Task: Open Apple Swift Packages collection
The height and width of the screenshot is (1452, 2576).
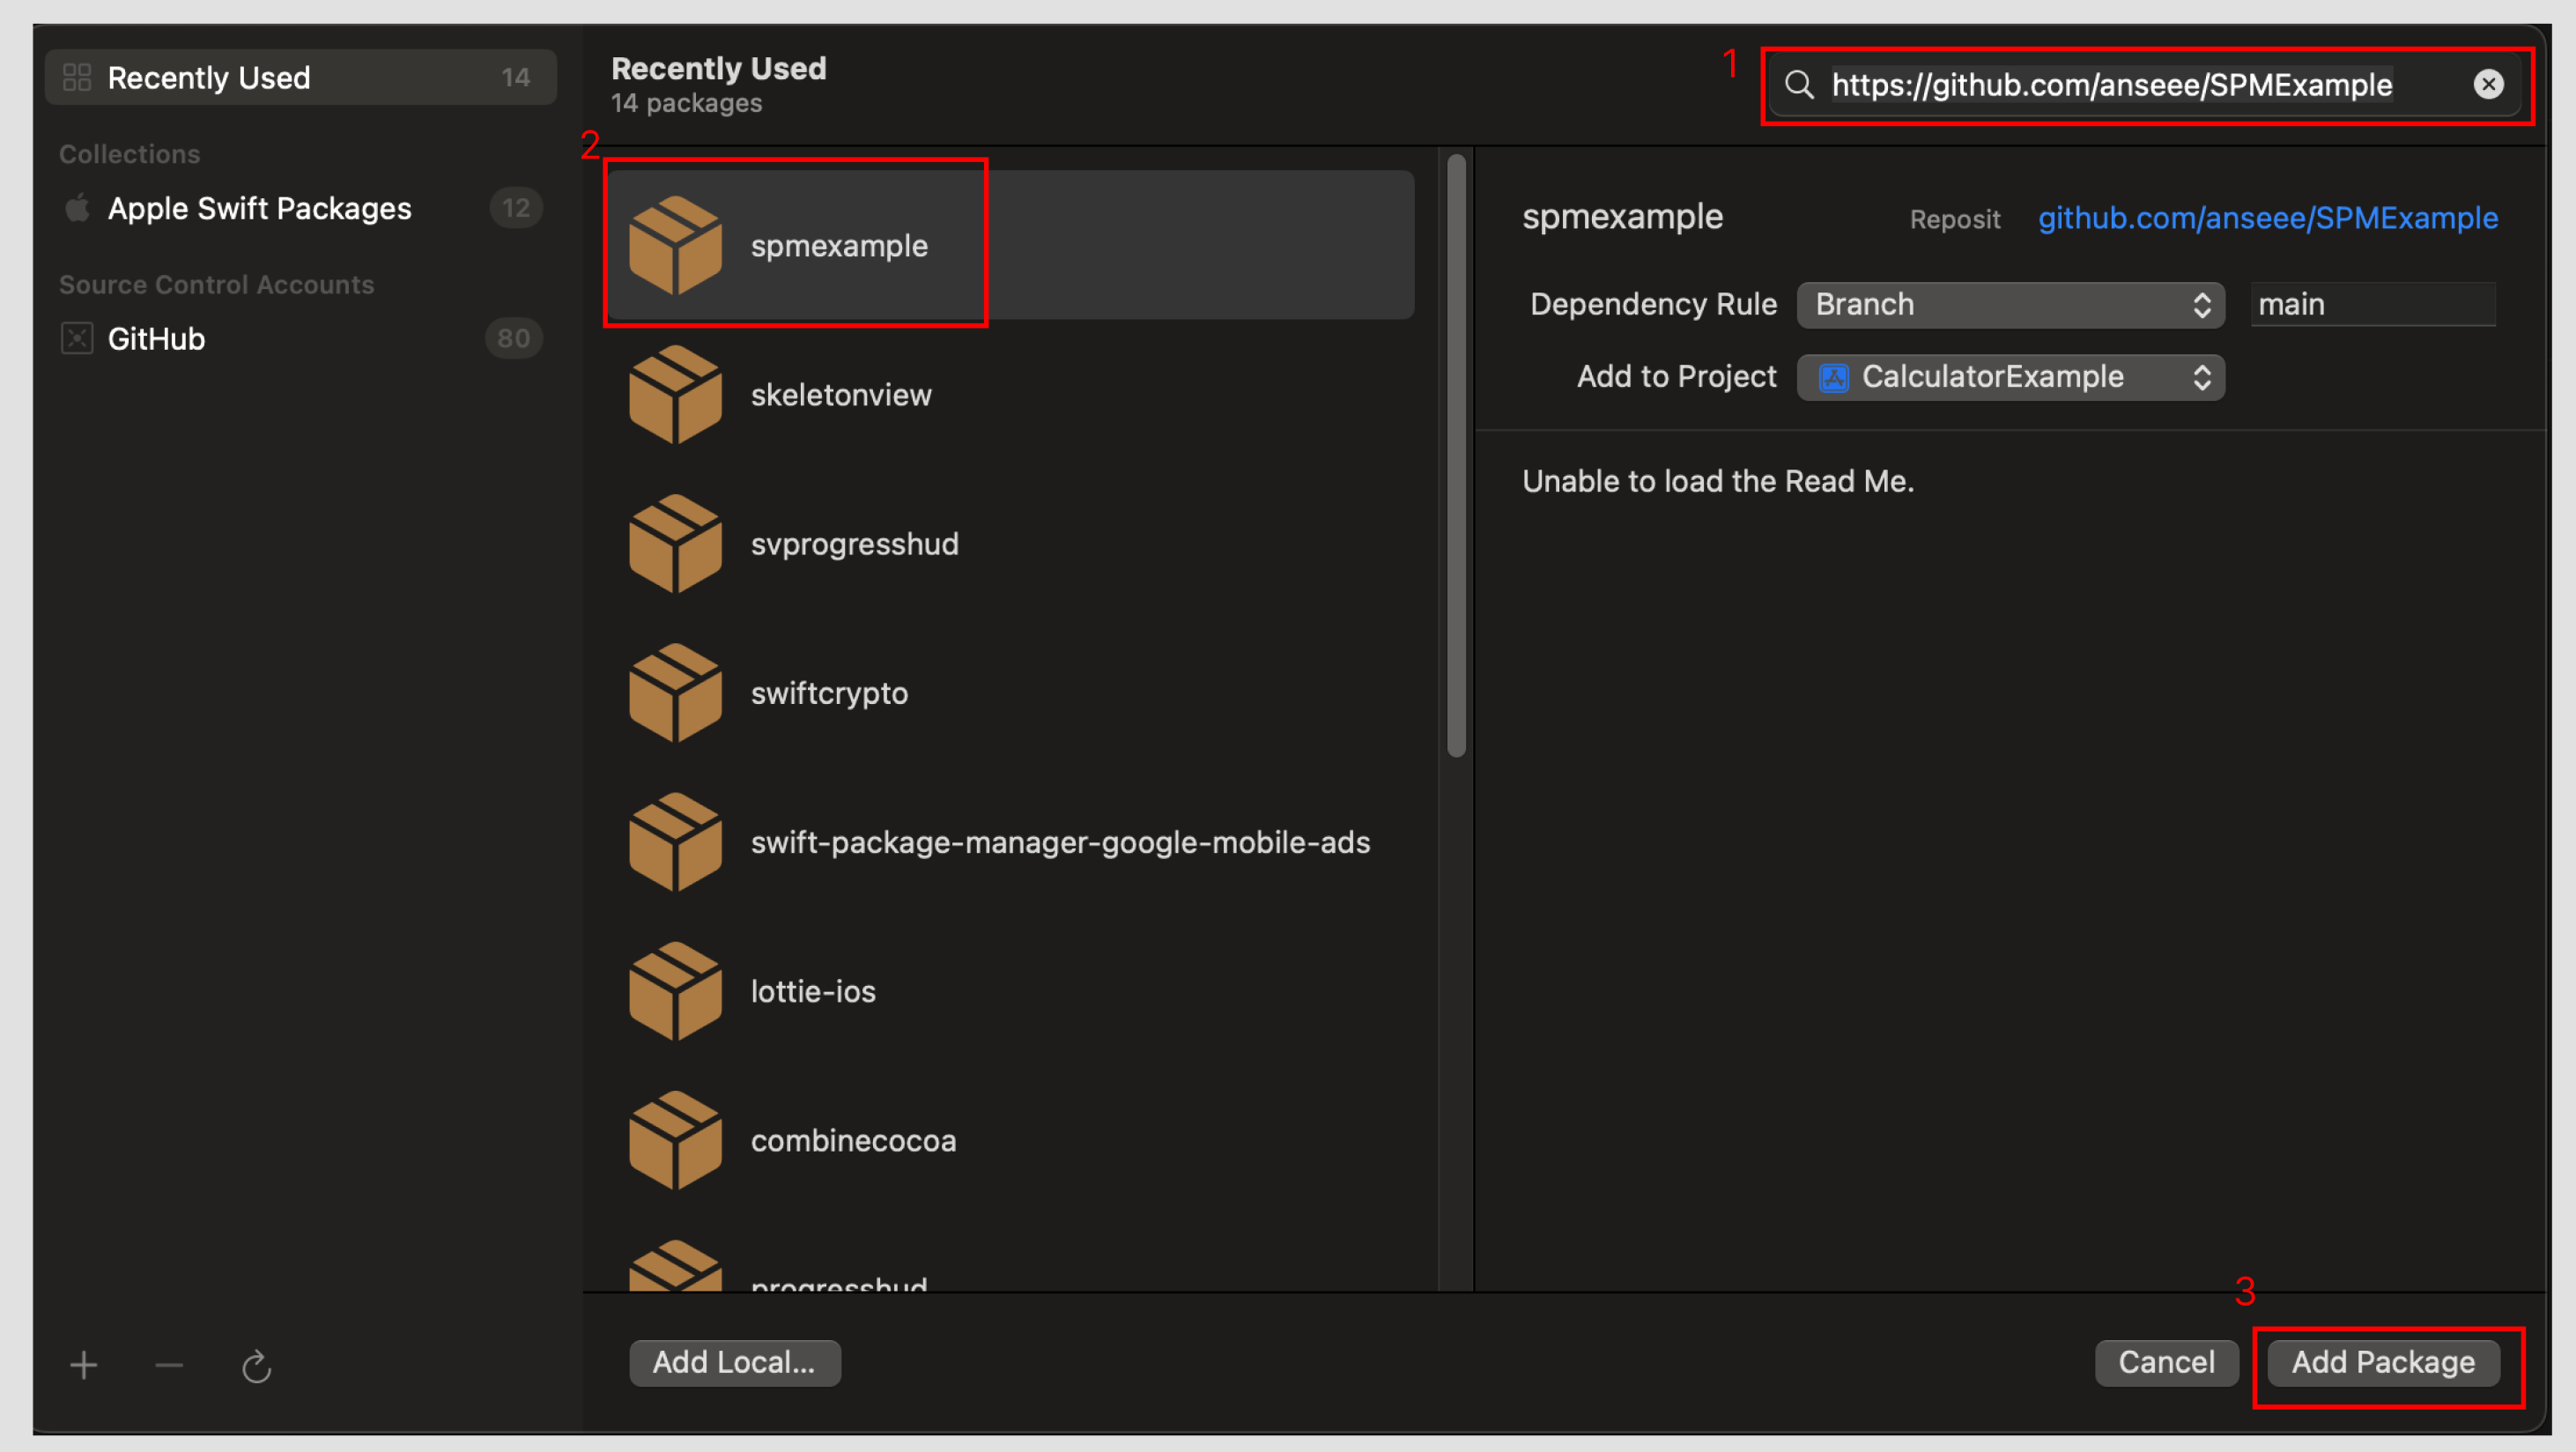Action: click(260, 208)
